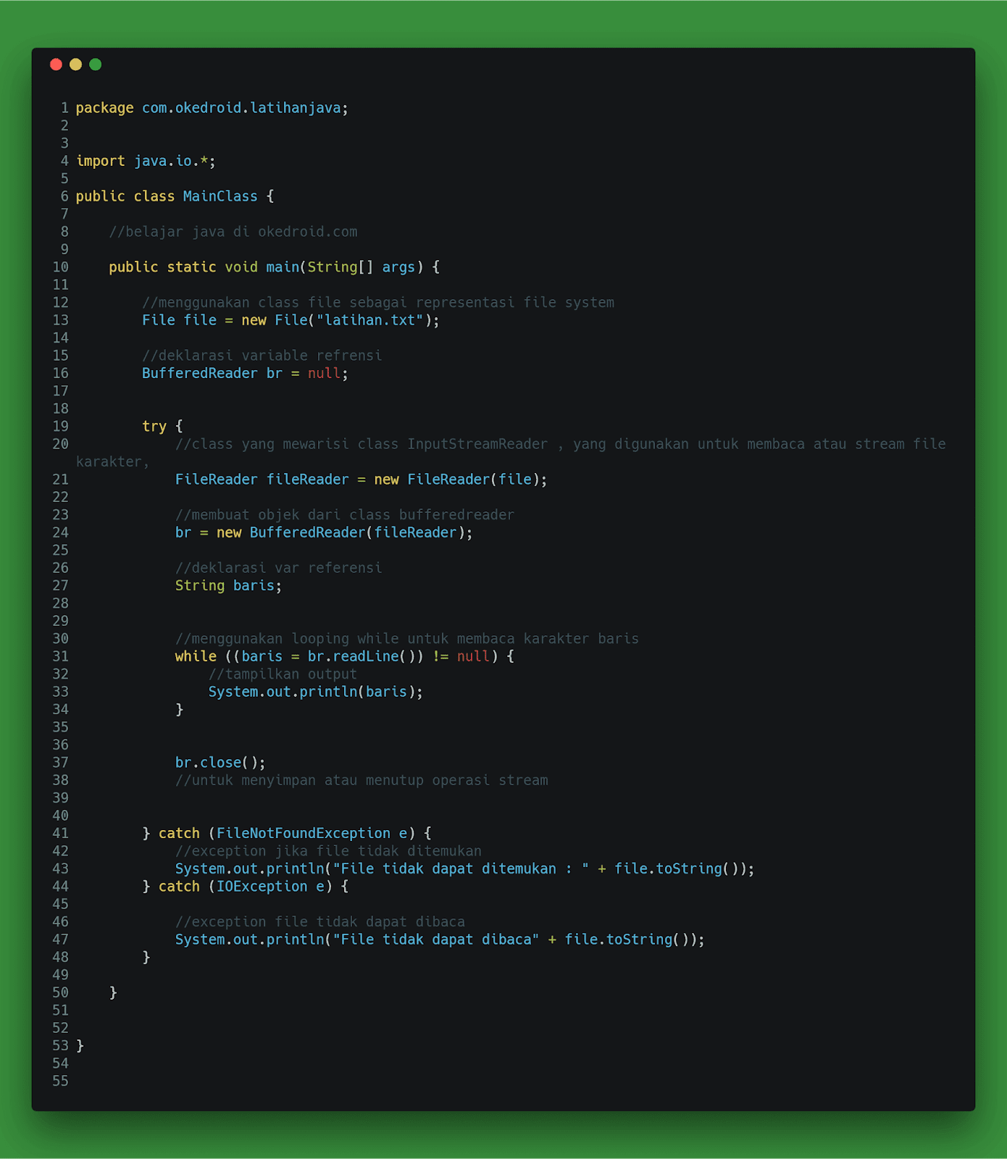
Task: Click line number 55 in gutter
Action: click(60, 1081)
